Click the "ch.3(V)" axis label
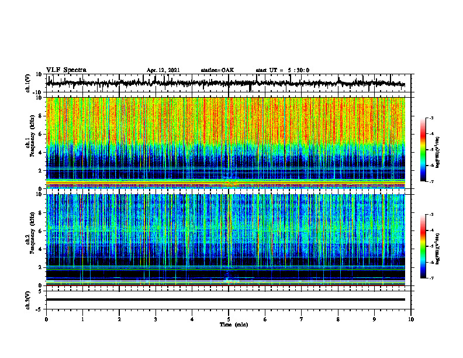 pyautogui.click(x=28, y=300)
